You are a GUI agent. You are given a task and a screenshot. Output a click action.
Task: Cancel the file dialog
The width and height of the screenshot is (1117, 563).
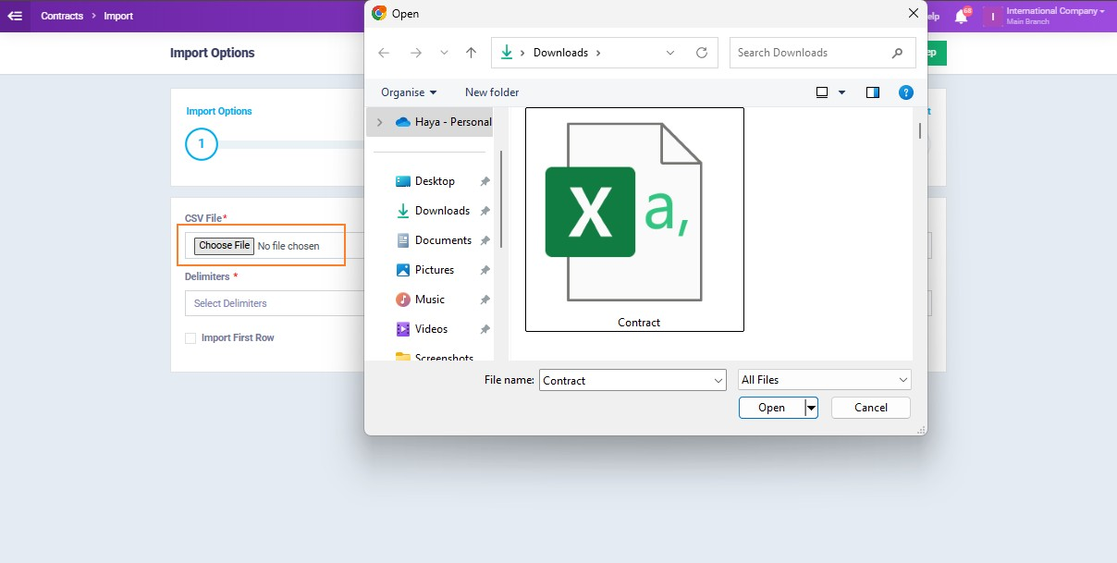click(x=870, y=408)
